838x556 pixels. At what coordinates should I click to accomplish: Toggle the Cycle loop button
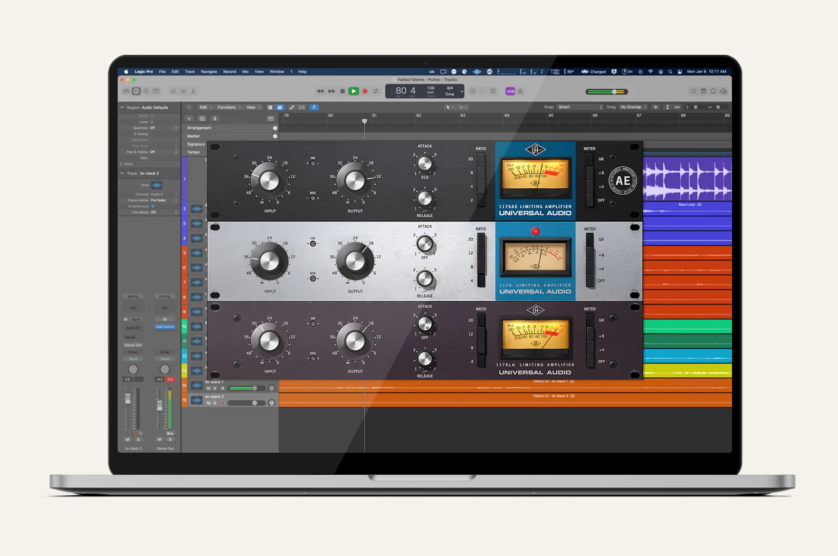pos(376,91)
